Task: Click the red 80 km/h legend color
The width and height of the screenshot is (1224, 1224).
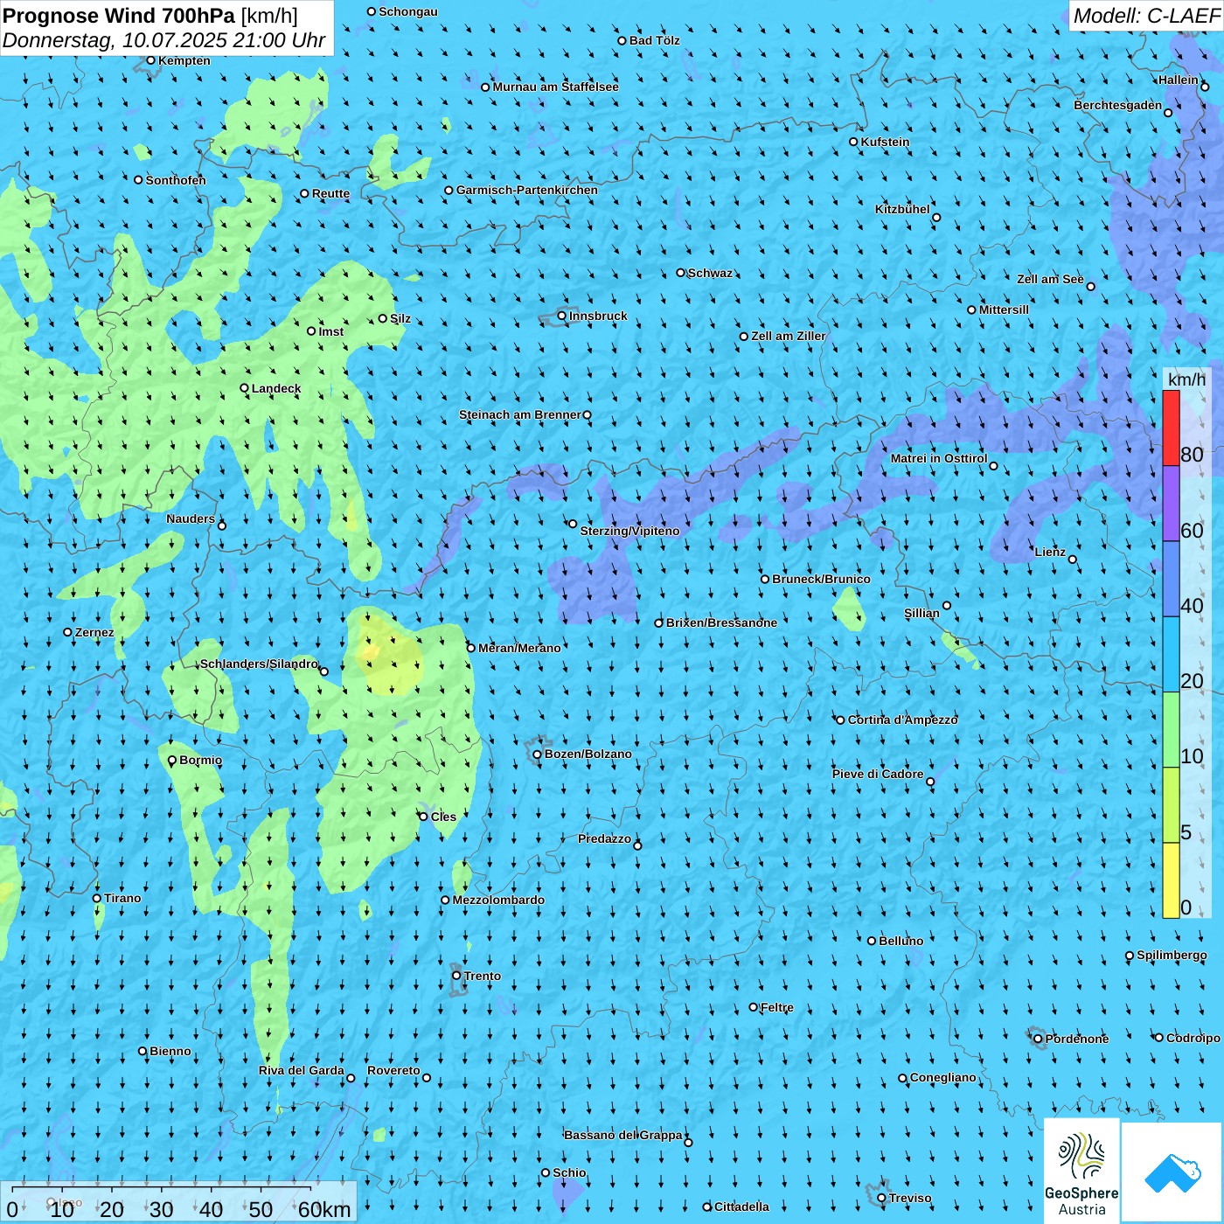Action: [x=1171, y=428]
